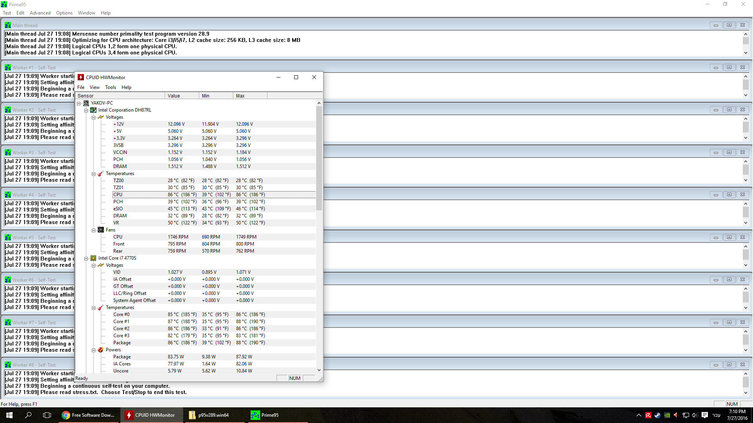Click the Powers flame icon

click(x=101, y=350)
